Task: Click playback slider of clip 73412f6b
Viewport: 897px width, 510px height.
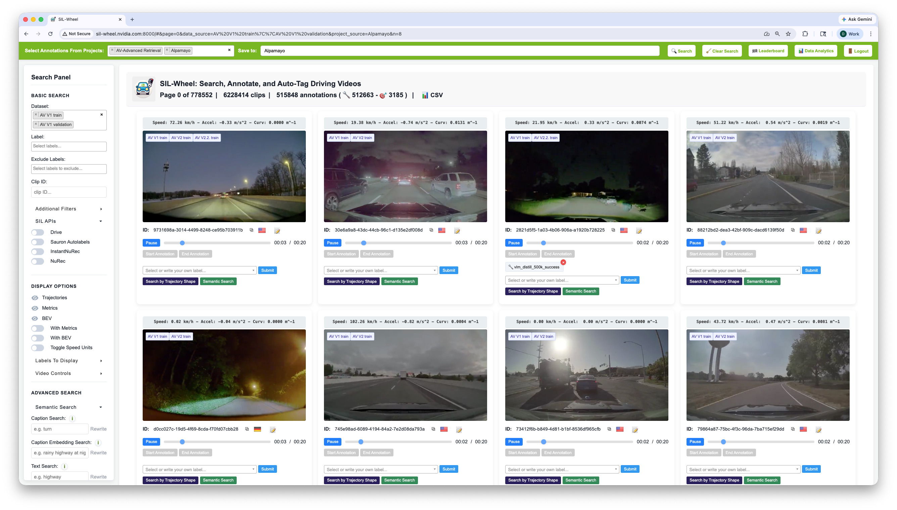Action: (x=579, y=442)
